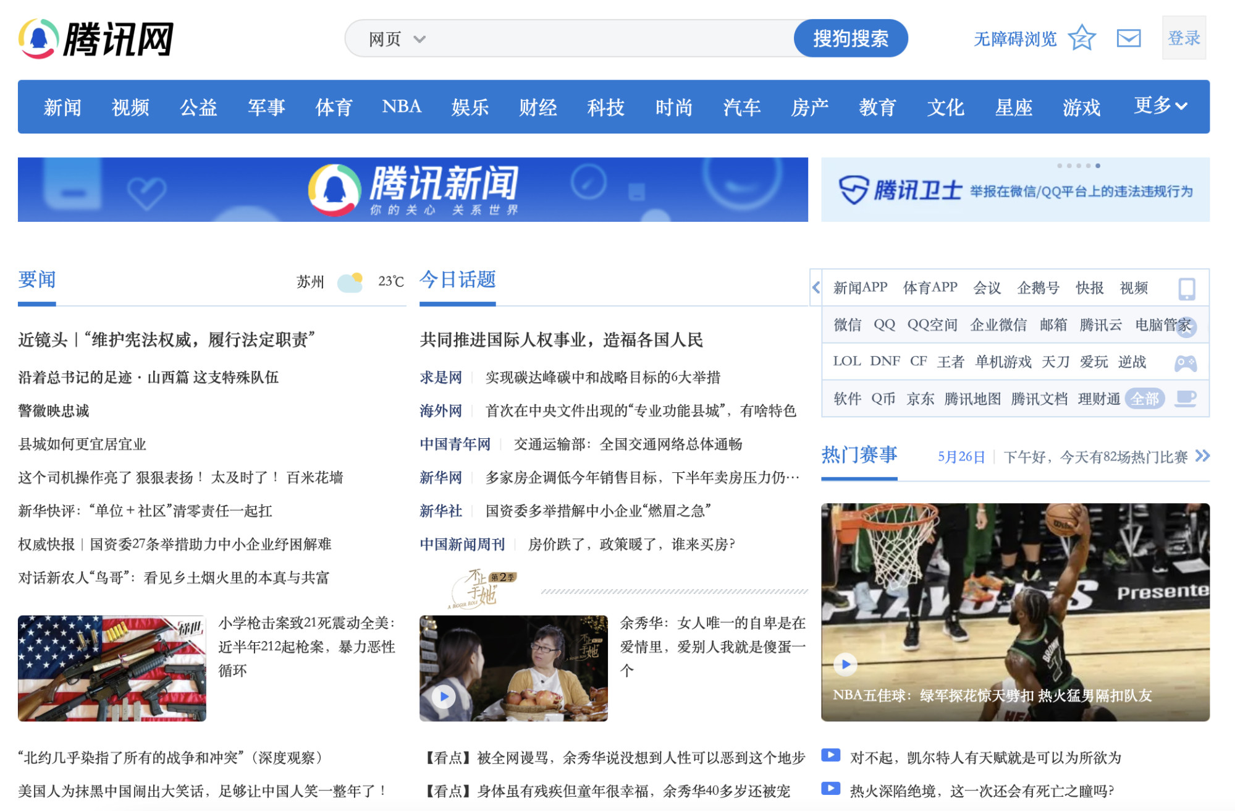Open 微信 quick link
This screenshot has width=1235, height=811.
[847, 325]
